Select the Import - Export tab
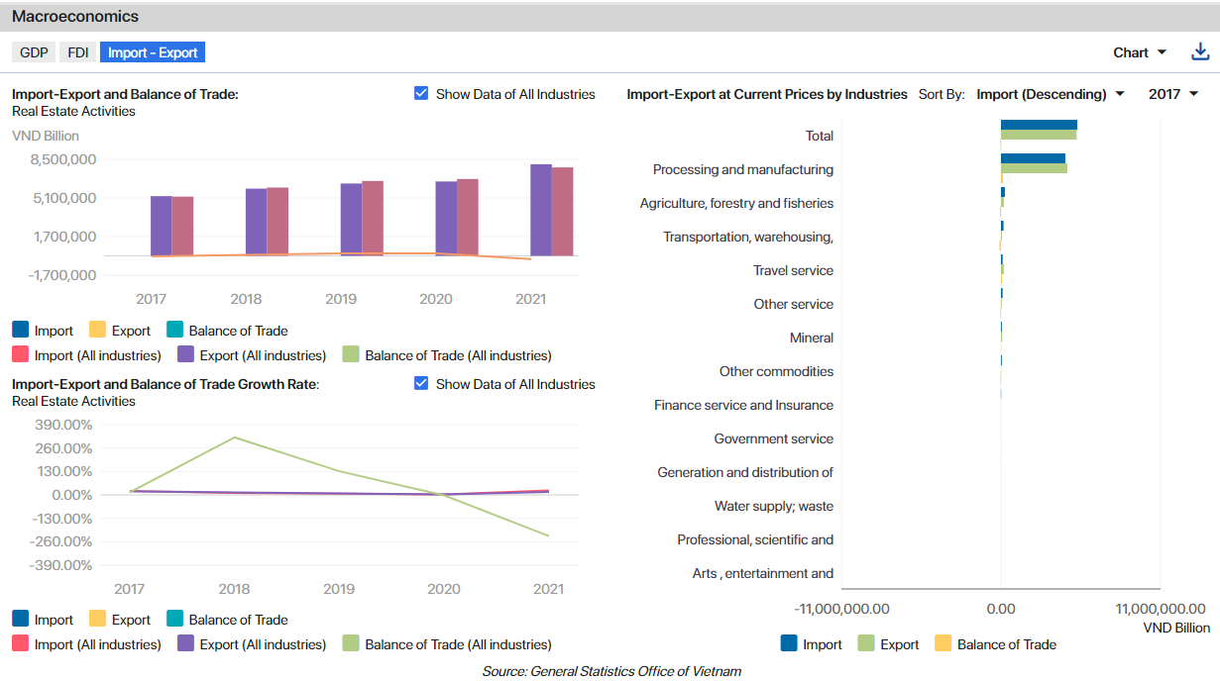Viewport: 1220px width, 681px height. pyautogui.click(x=153, y=52)
